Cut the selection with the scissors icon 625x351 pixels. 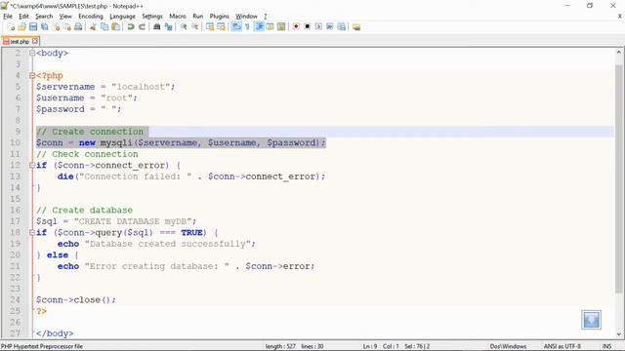coord(93,27)
